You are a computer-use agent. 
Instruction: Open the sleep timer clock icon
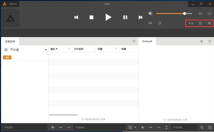click(x=160, y=23)
